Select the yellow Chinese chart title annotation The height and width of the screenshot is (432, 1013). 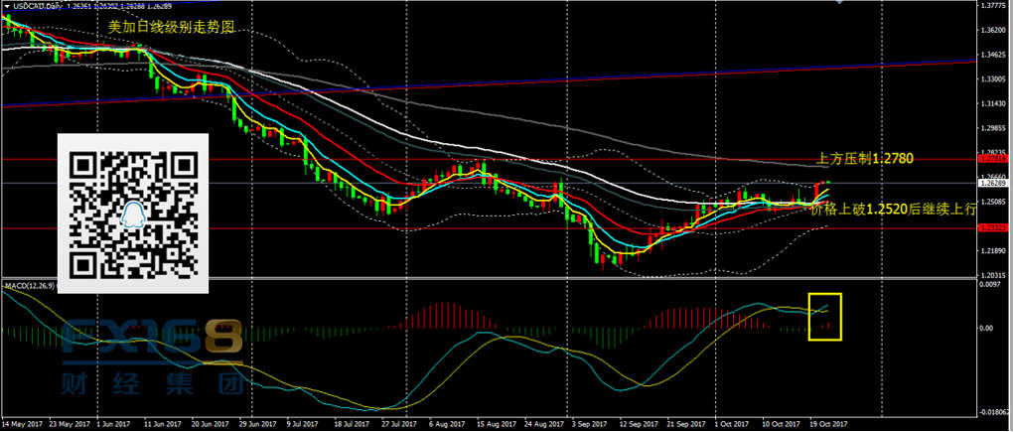pyautogui.click(x=171, y=29)
